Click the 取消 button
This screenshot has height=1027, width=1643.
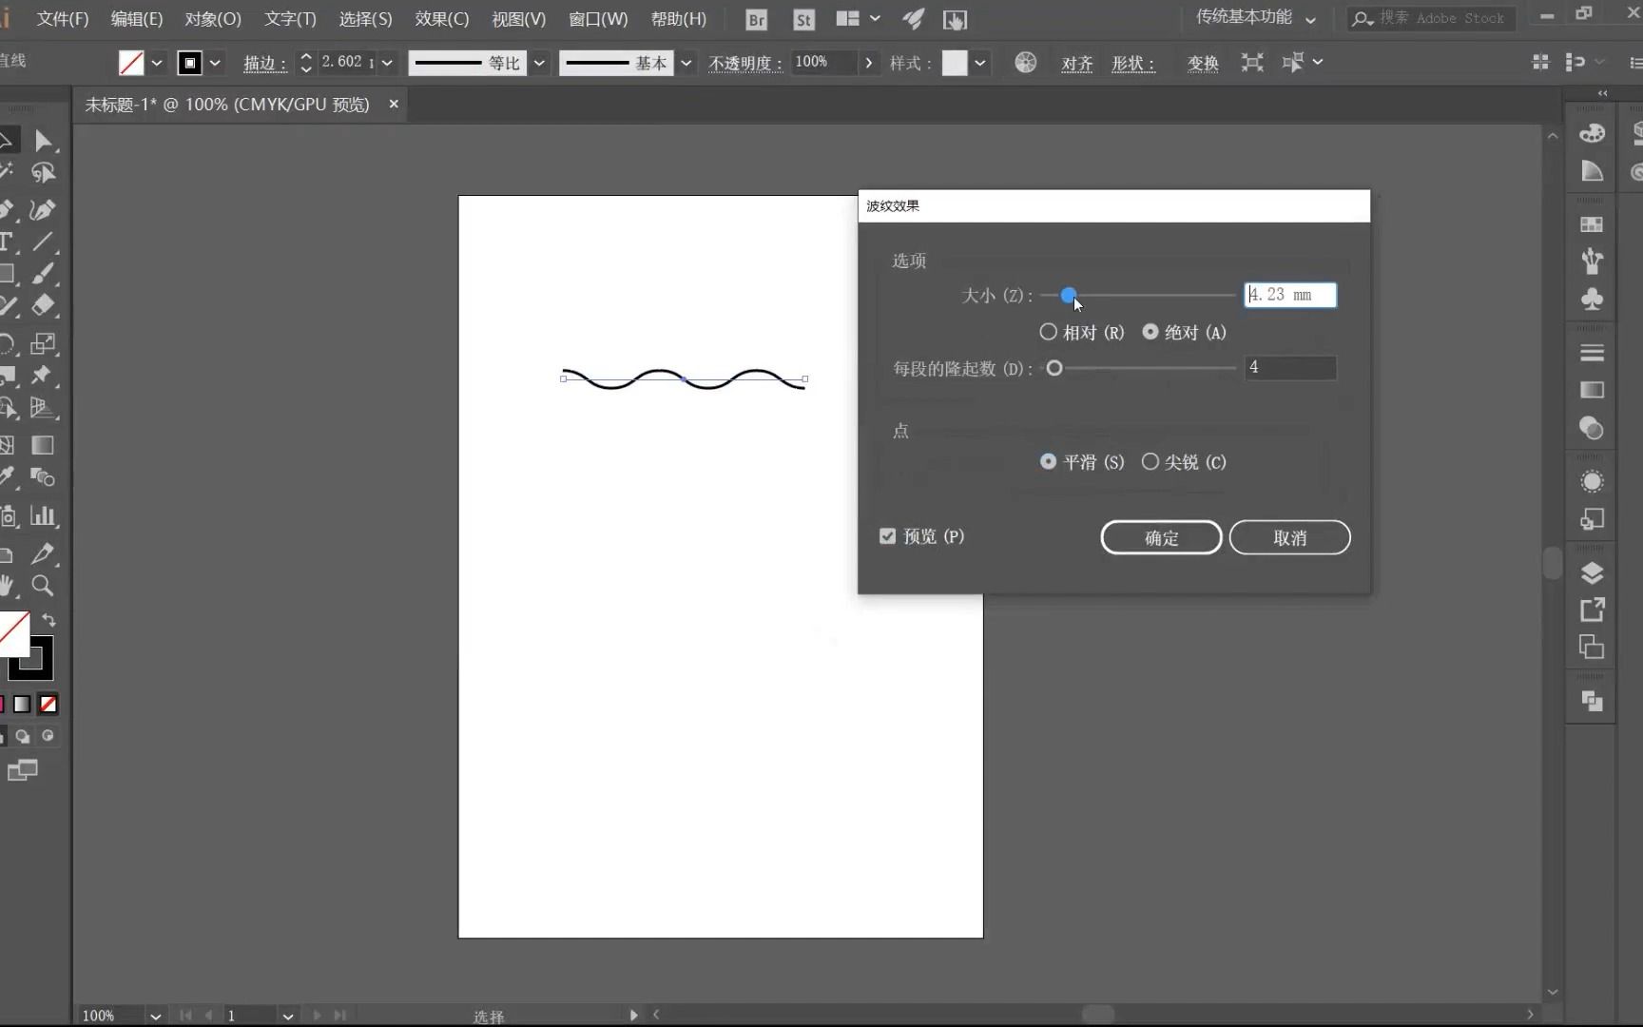1290,537
